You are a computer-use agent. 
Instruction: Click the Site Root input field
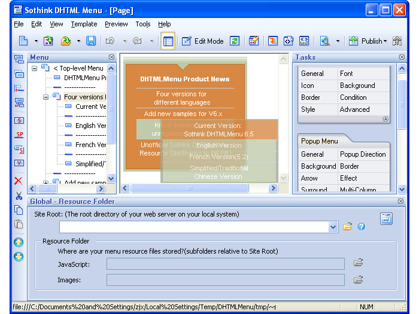point(194,227)
